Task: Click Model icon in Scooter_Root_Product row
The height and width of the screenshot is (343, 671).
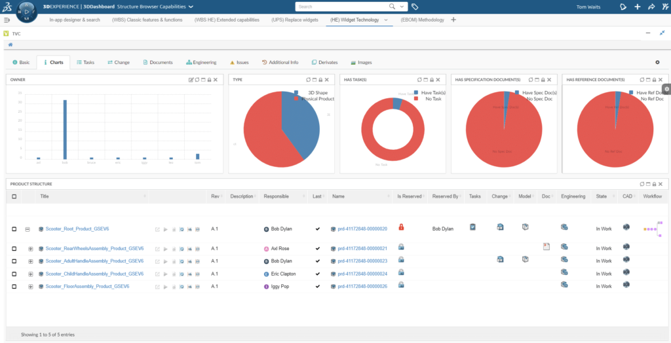Action: click(x=525, y=227)
